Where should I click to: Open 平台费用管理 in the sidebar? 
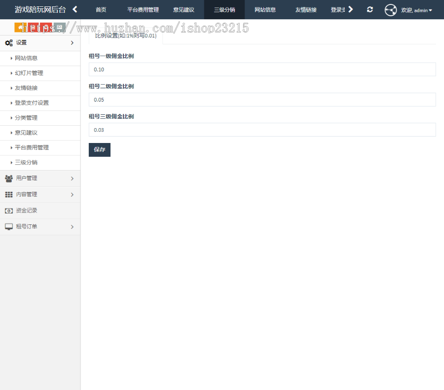40,148
